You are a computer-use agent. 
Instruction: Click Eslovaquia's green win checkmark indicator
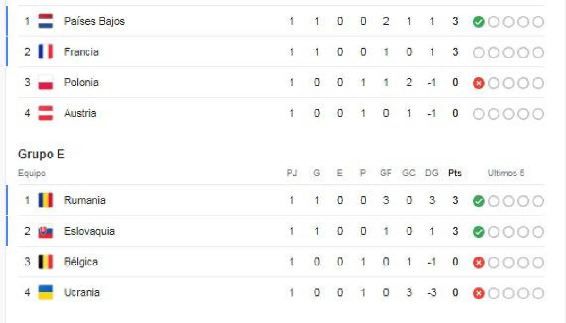[478, 231]
